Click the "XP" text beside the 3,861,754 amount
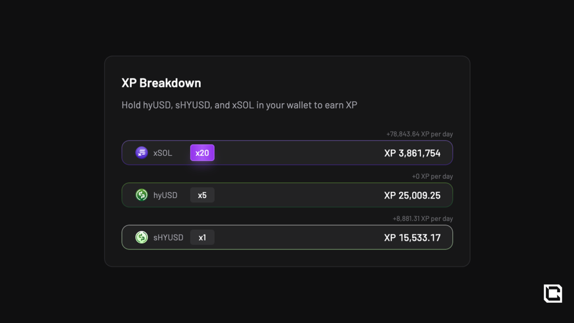Image resolution: width=574 pixels, height=323 pixels. point(390,153)
